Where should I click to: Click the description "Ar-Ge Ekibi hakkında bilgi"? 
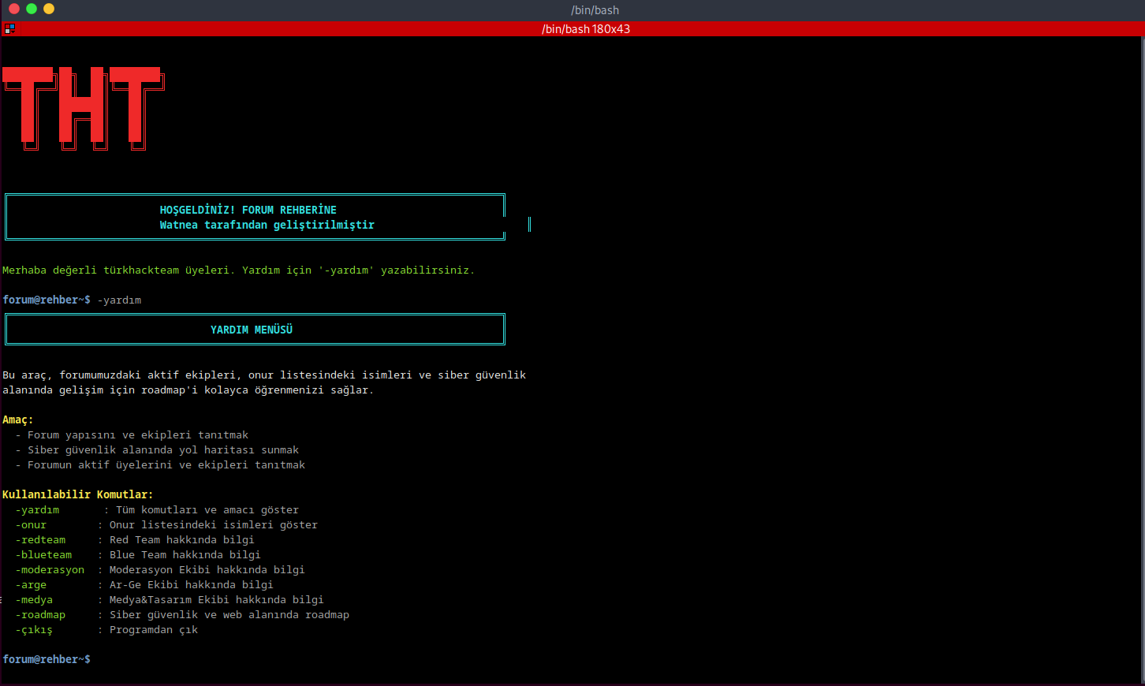coord(192,584)
